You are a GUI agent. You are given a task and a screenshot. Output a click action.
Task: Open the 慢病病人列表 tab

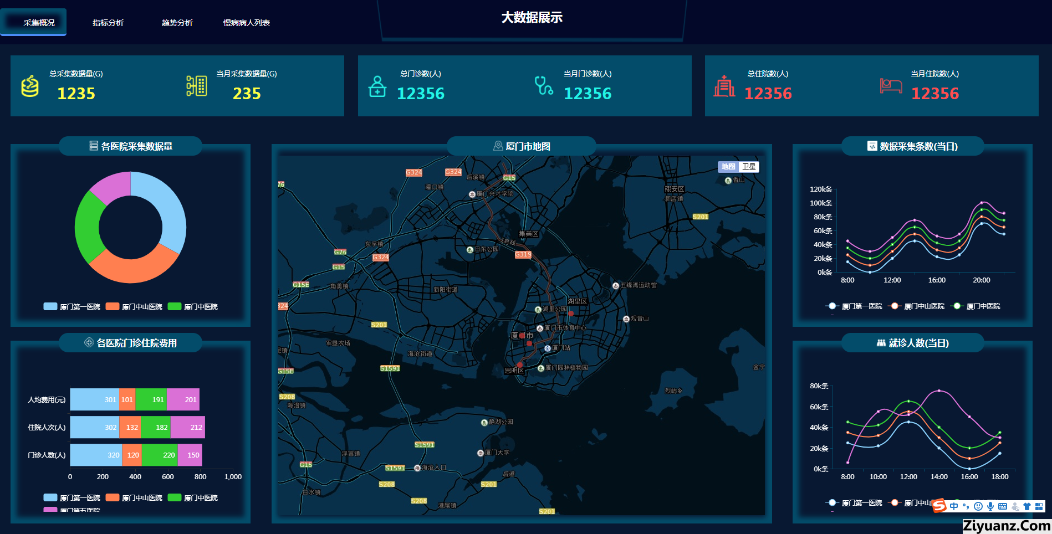point(246,23)
